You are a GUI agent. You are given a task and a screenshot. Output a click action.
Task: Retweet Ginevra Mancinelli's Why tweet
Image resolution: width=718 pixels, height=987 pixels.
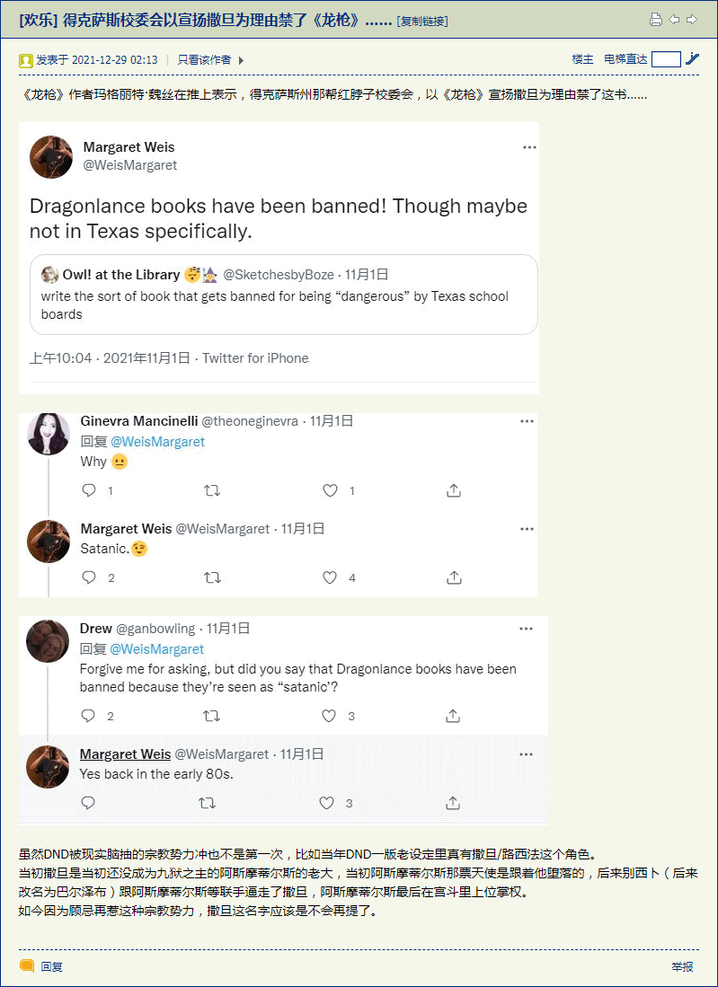(212, 491)
